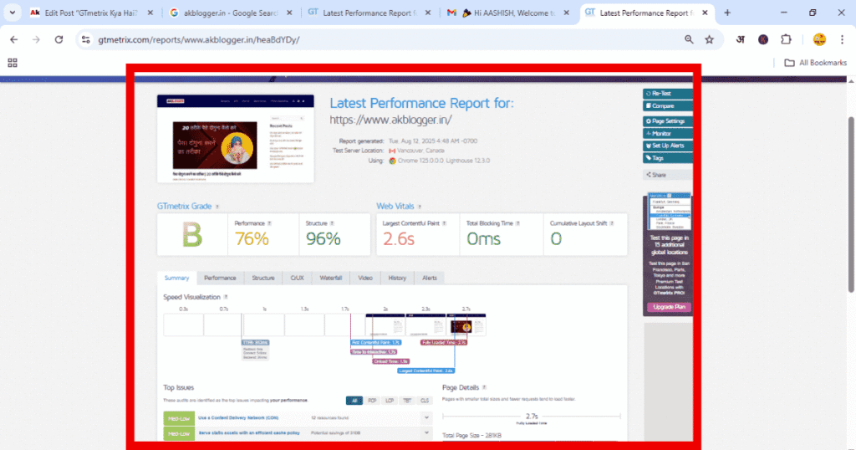The image size is (856, 450).
Task: Switch to the Structure report tab
Action: click(263, 278)
